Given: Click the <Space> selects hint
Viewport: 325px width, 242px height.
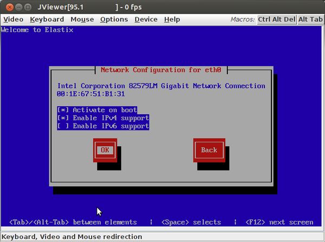Looking at the screenshot, I should coord(191,222).
